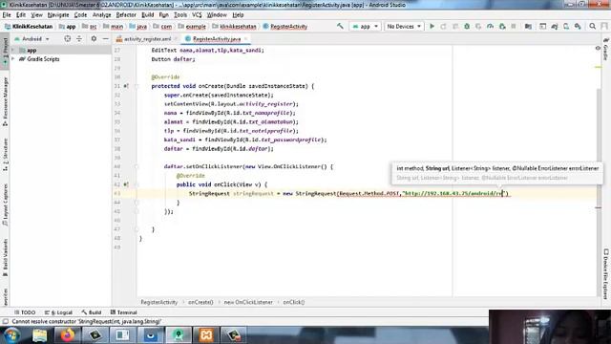
Task: Open the Navigate menu
Action: 58,15
